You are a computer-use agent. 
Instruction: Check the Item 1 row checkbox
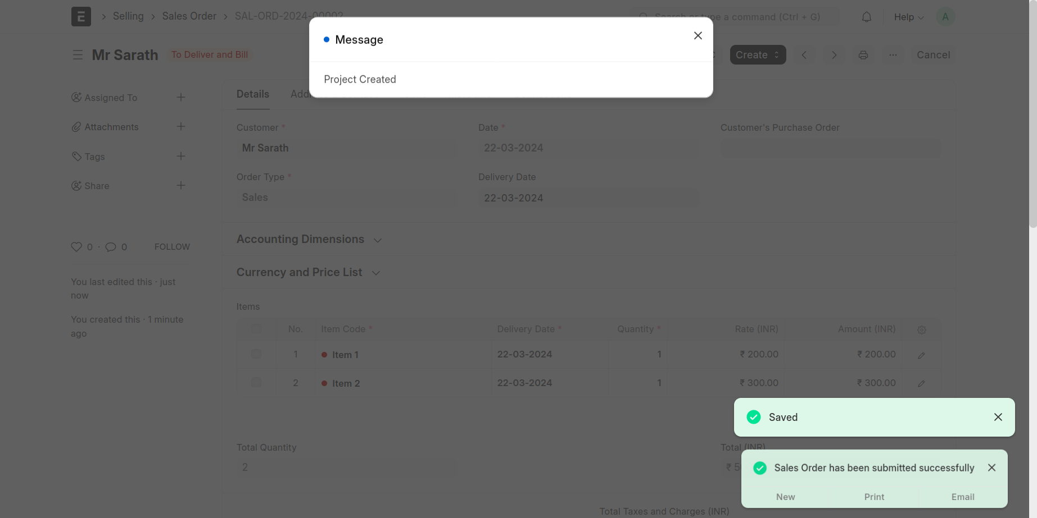point(256,354)
